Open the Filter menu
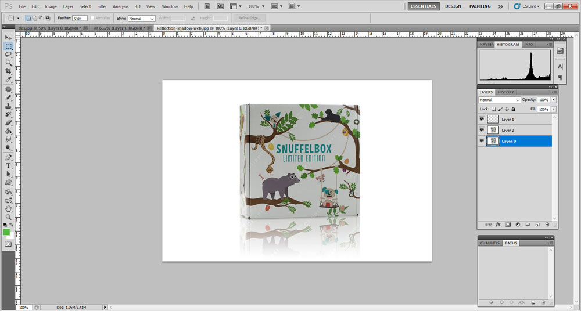Image resolution: width=581 pixels, height=311 pixels. (x=102, y=6)
